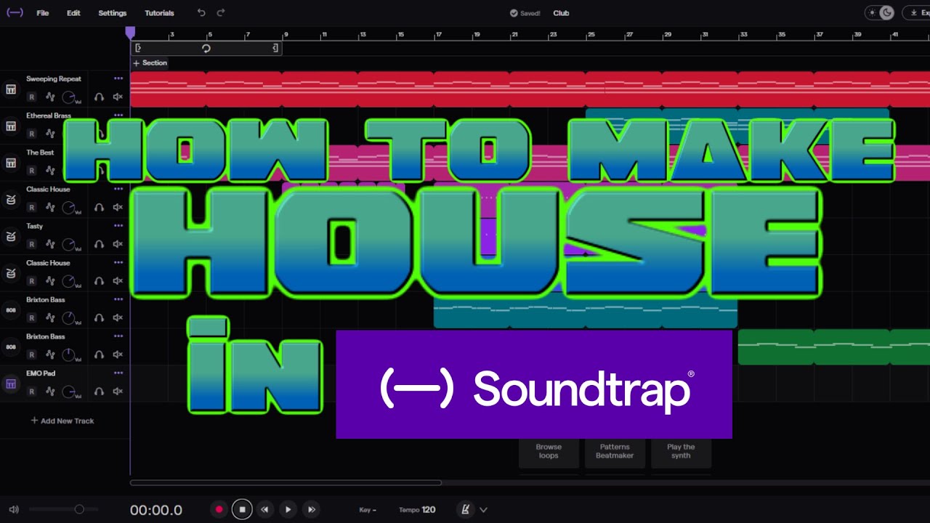Click the Soundtrap logo icon
The image size is (930, 523).
click(15, 12)
